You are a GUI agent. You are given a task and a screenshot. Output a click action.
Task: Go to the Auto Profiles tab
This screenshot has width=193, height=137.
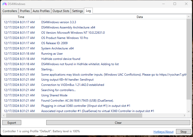[x=41, y=11]
